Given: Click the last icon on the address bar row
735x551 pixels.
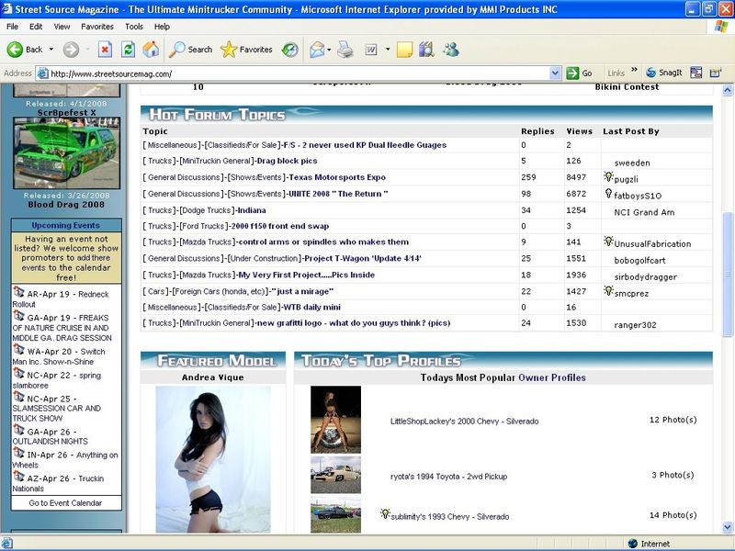Looking at the screenshot, I should pos(716,73).
